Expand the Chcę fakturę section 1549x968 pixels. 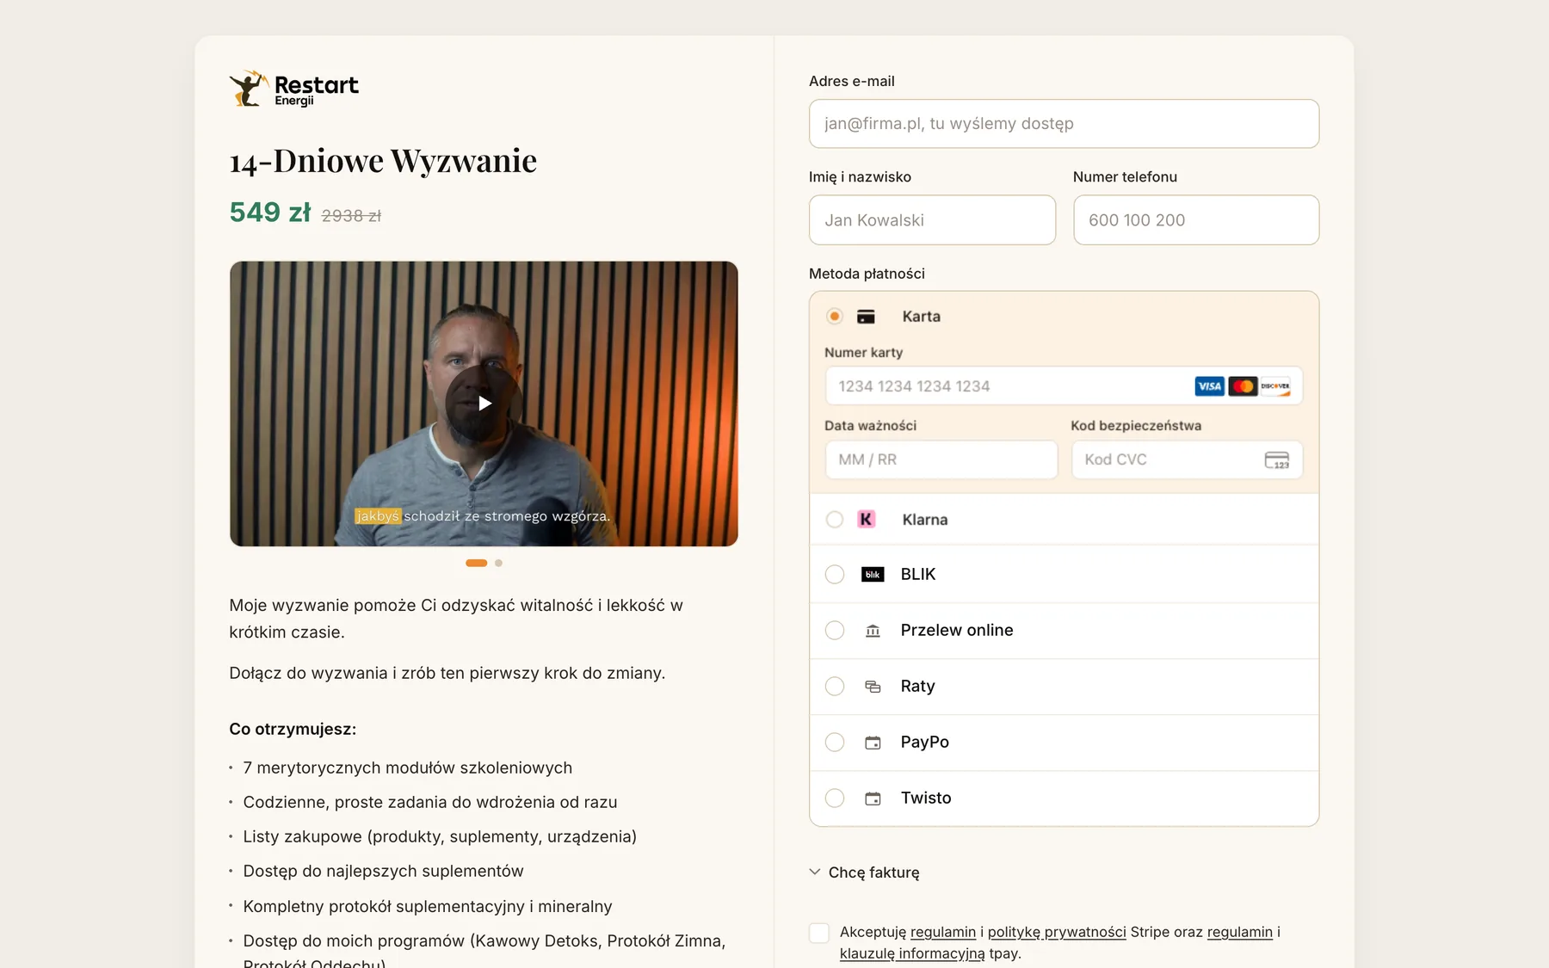pyautogui.click(x=864, y=872)
